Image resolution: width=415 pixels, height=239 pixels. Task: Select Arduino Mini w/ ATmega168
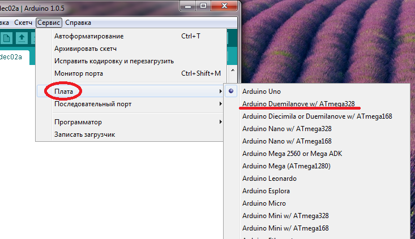pos(317,228)
